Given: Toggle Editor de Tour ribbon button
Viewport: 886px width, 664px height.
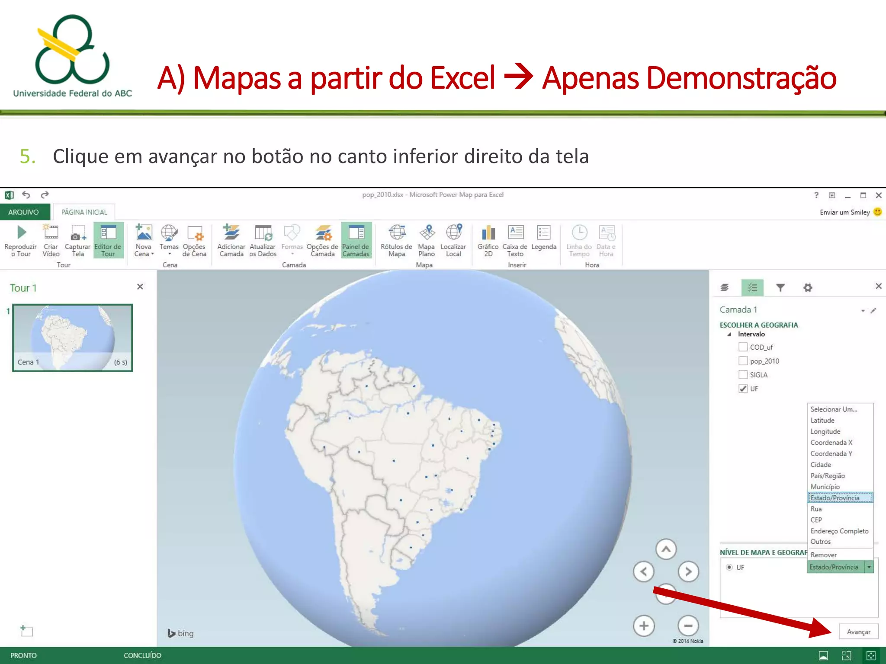Looking at the screenshot, I should click(x=108, y=240).
